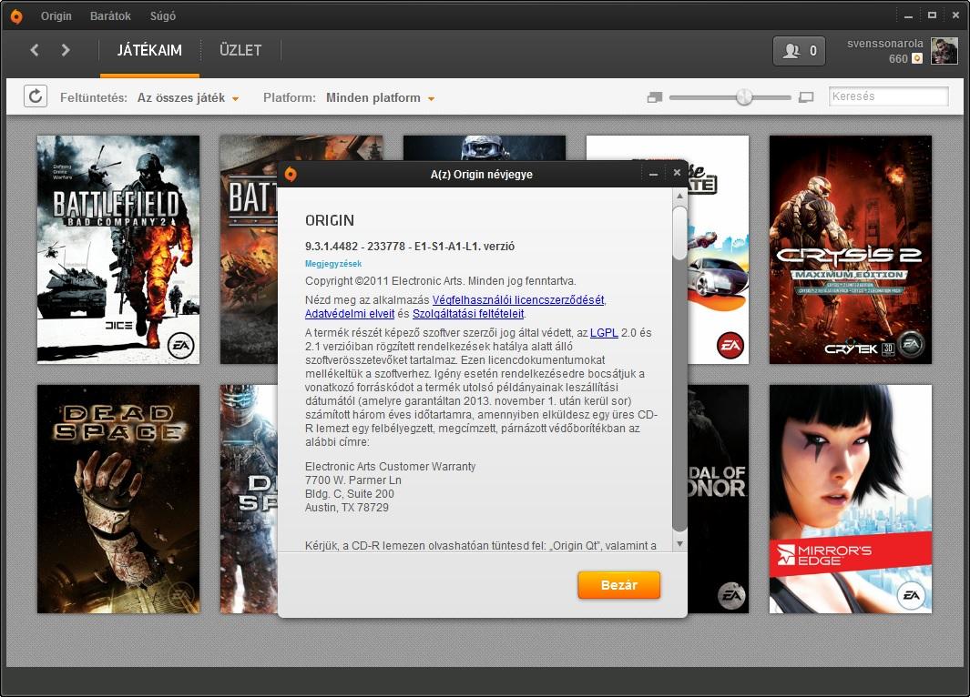Image resolution: width=970 pixels, height=697 pixels.
Task: Click the 'Austin, TX 78729' address line
Action: (x=347, y=508)
